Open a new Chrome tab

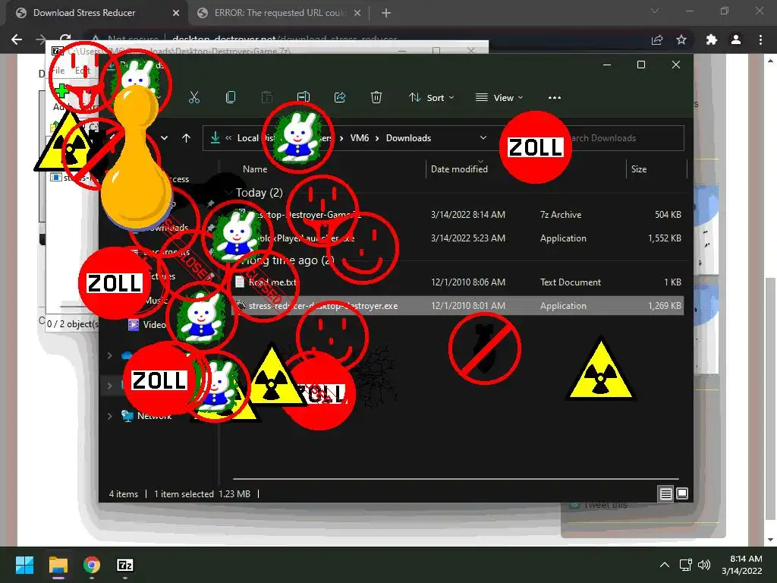(x=386, y=13)
